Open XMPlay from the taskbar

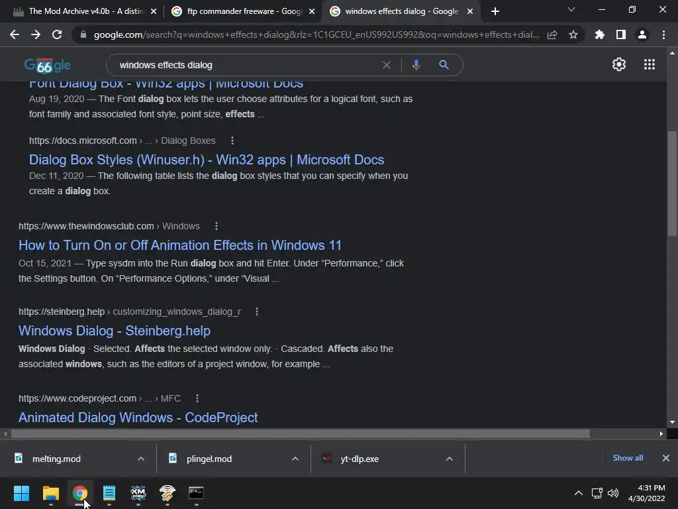click(x=138, y=493)
